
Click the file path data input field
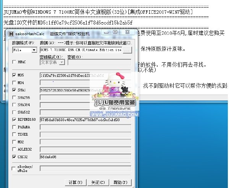click(81, 50)
